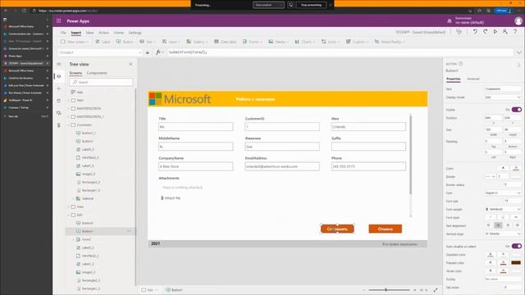The height and width of the screenshot is (295, 525).
Task: Redo the last action
Action: (485, 32)
